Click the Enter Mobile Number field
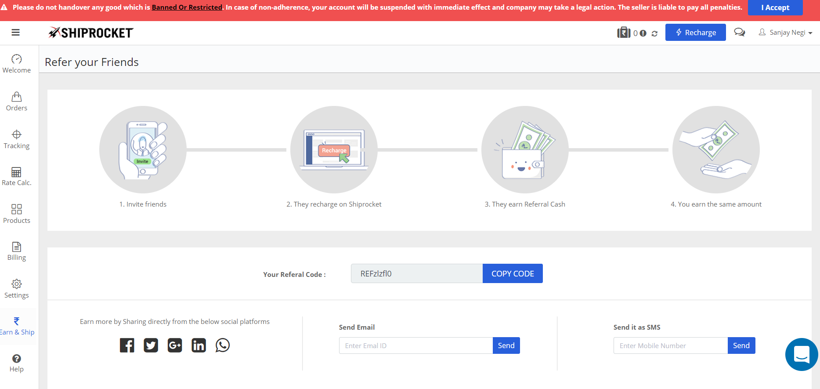Viewport: 820px width, 389px height. pos(670,345)
